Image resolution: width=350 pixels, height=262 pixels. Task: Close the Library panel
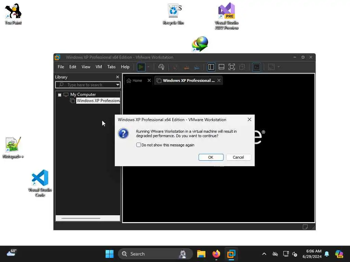118,77
